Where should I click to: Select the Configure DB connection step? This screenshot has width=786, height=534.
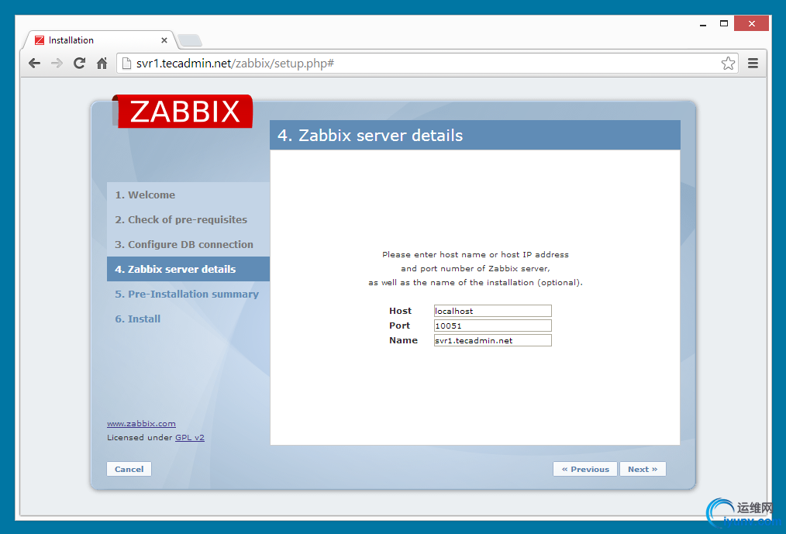coord(184,244)
